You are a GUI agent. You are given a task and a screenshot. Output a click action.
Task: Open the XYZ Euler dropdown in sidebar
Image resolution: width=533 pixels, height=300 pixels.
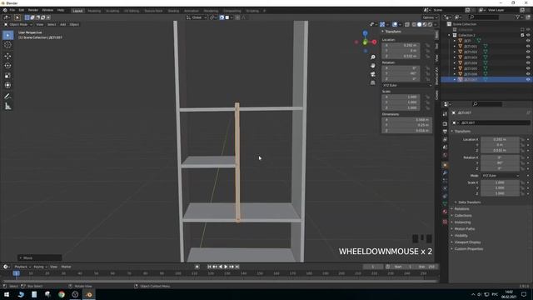point(406,85)
